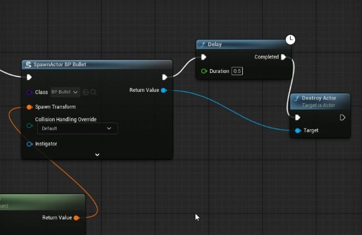Click the 'Duration' label
The width and height of the screenshot is (362, 235).
click(219, 71)
